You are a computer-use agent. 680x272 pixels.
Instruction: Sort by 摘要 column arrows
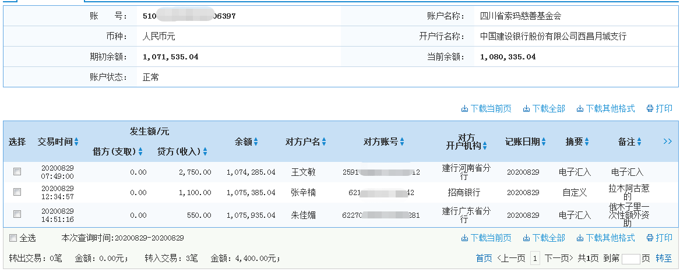coord(587,142)
